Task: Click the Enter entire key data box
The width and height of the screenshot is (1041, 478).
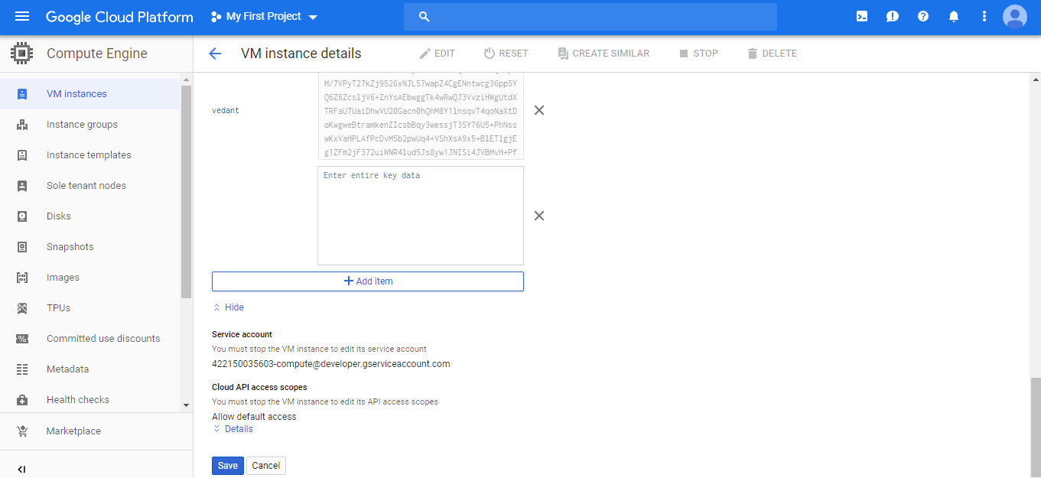Action: [421, 216]
